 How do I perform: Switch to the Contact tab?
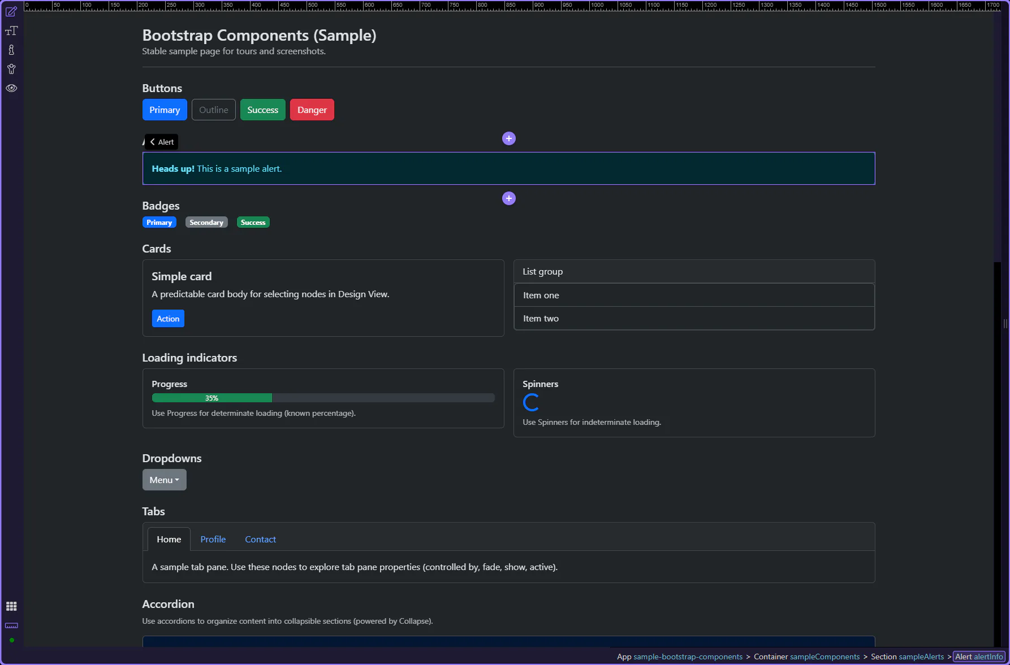[x=260, y=540]
